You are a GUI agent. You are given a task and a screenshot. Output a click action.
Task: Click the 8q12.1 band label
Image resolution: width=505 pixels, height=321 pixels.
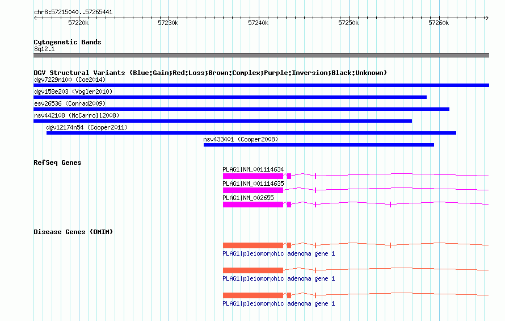(44, 49)
